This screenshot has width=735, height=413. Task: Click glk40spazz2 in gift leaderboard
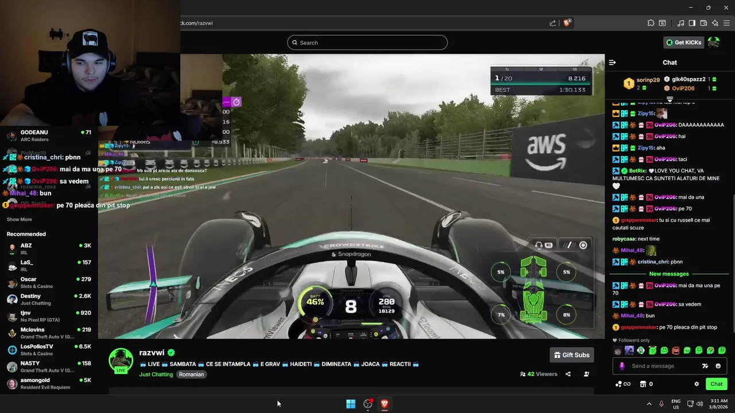[688, 79]
